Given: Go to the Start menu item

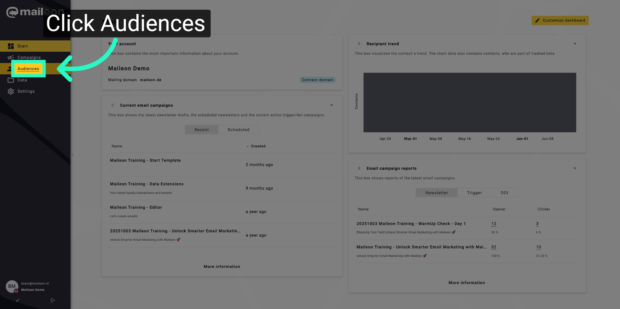Looking at the screenshot, I should (23, 46).
